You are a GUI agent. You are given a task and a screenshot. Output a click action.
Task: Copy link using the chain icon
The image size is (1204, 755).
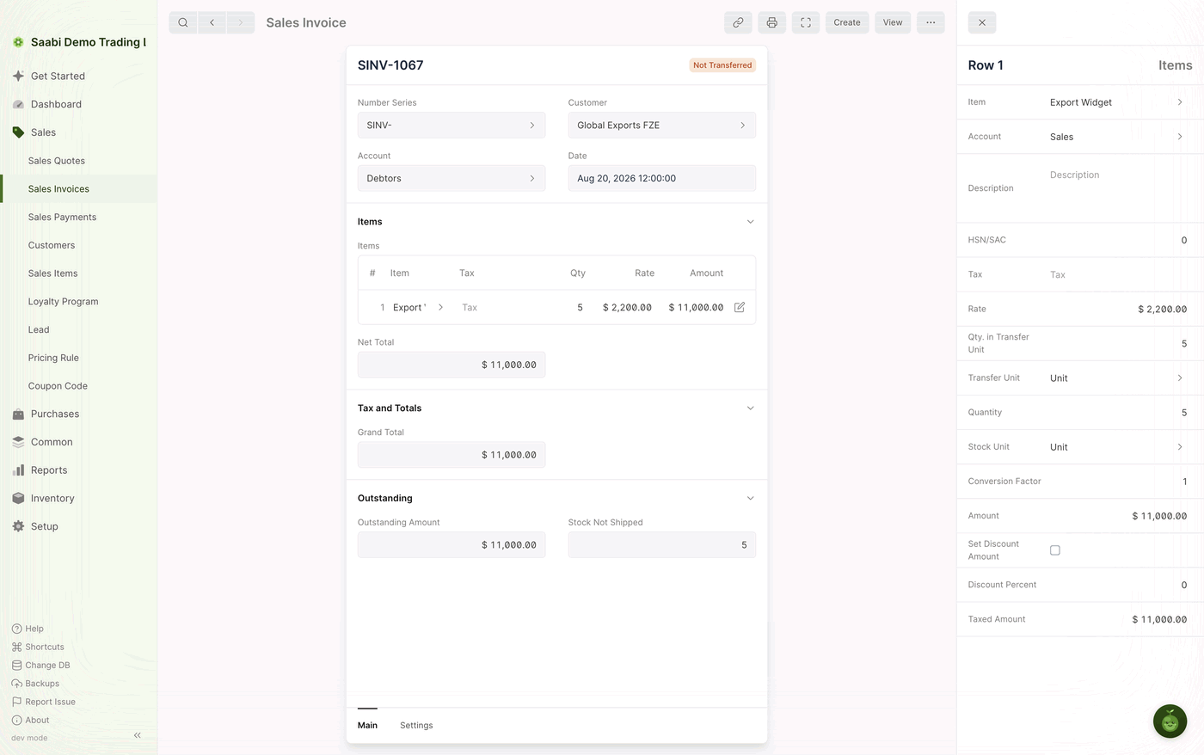[738, 22]
